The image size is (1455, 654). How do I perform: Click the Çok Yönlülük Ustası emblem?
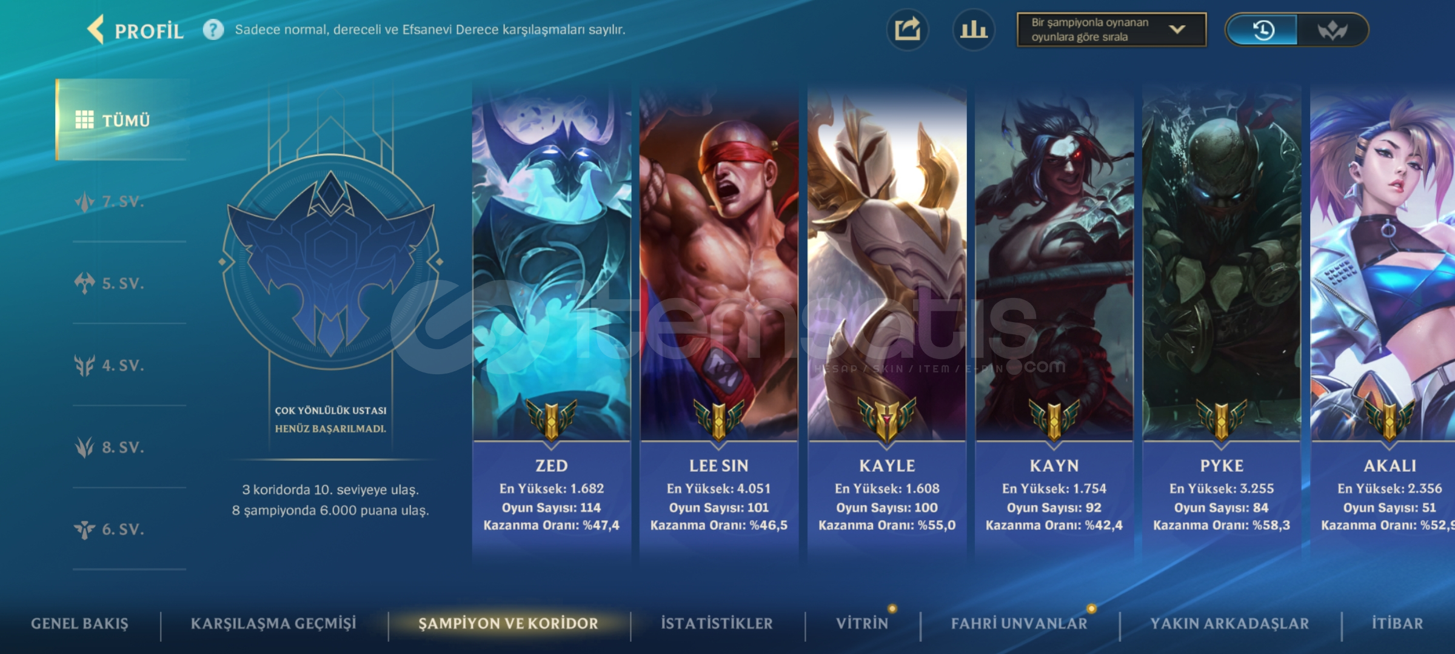[x=330, y=262]
